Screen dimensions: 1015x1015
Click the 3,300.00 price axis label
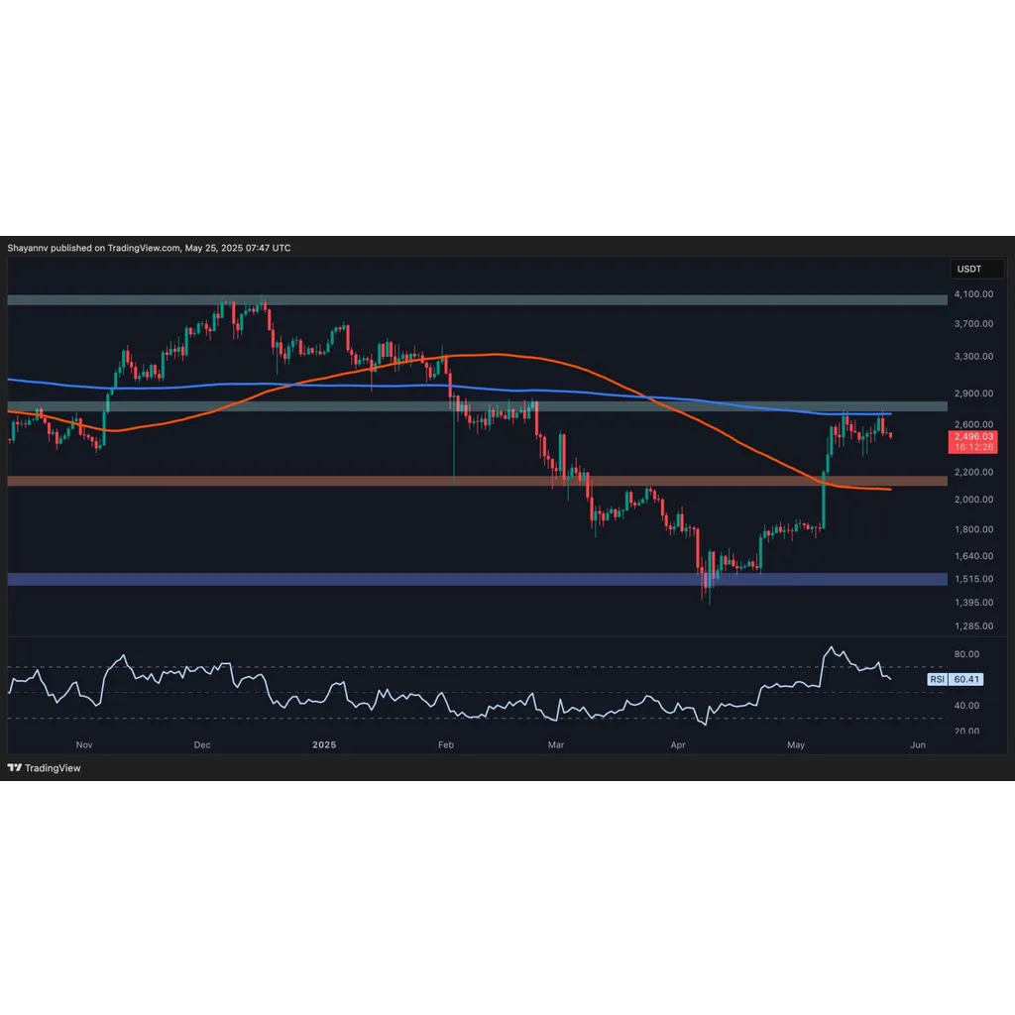pos(973,356)
